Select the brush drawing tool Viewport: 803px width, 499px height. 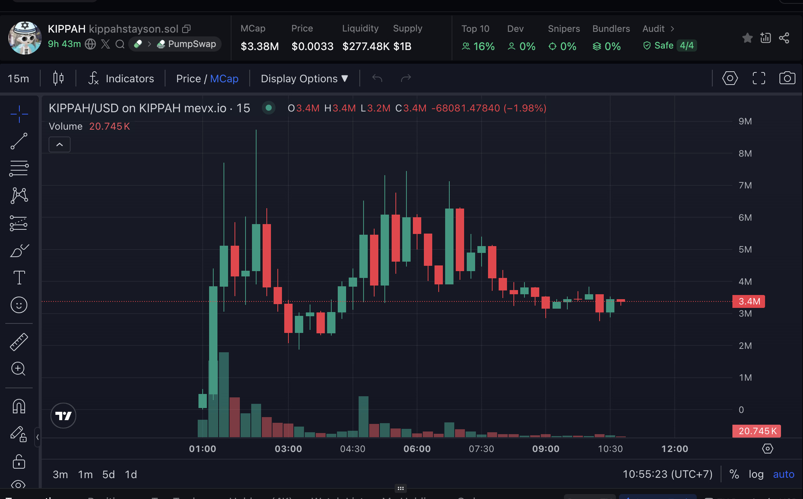[x=19, y=251]
